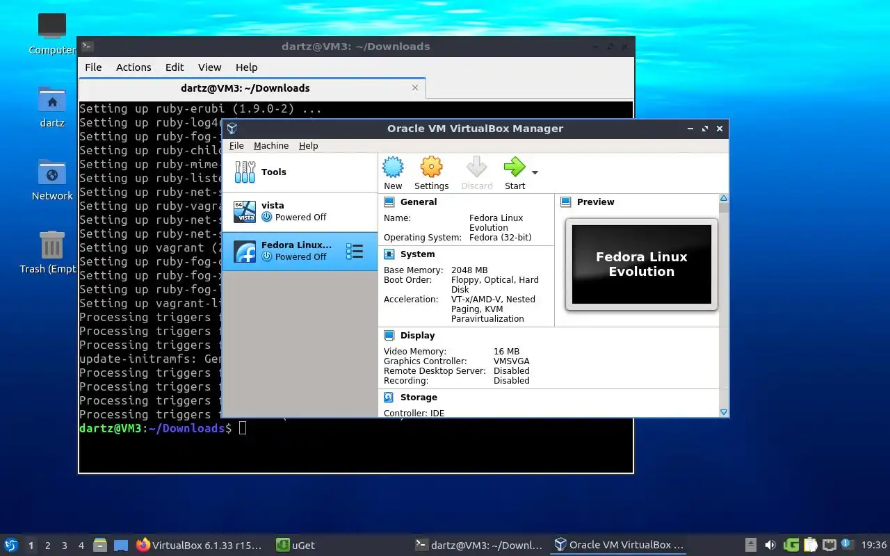Click the General section header
890x556 pixels.
419,202
